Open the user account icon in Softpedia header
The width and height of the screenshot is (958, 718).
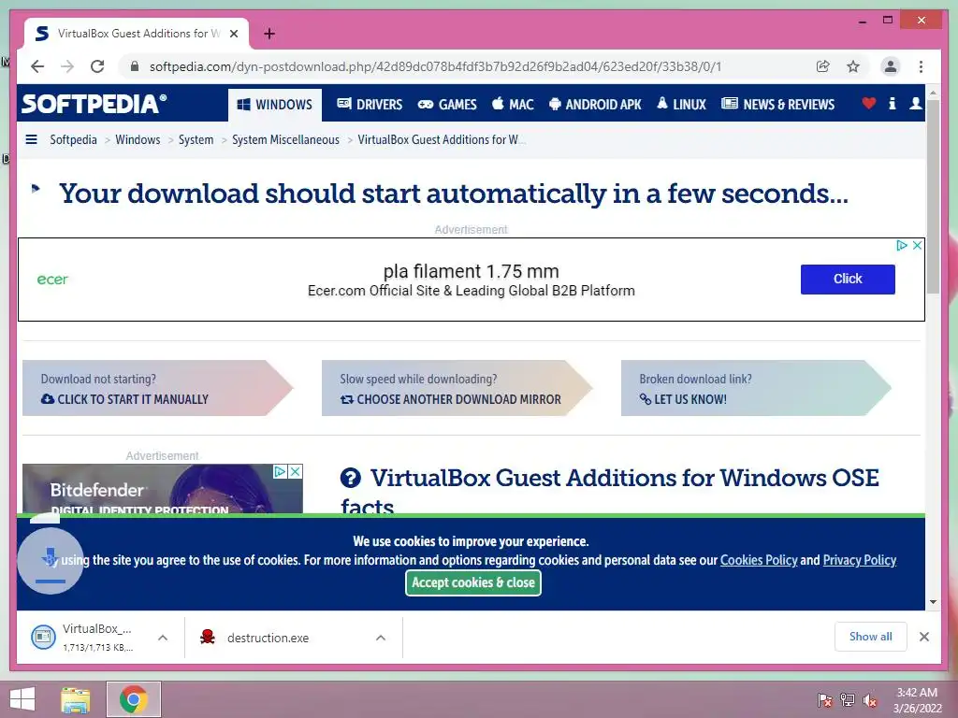[x=915, y=103]
